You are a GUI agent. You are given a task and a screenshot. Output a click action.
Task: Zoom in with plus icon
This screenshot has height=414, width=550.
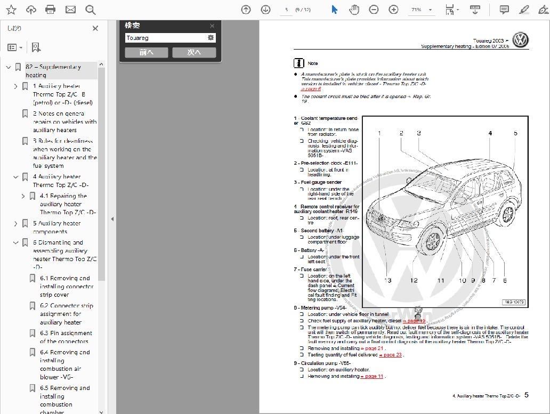tap(393, 10)
